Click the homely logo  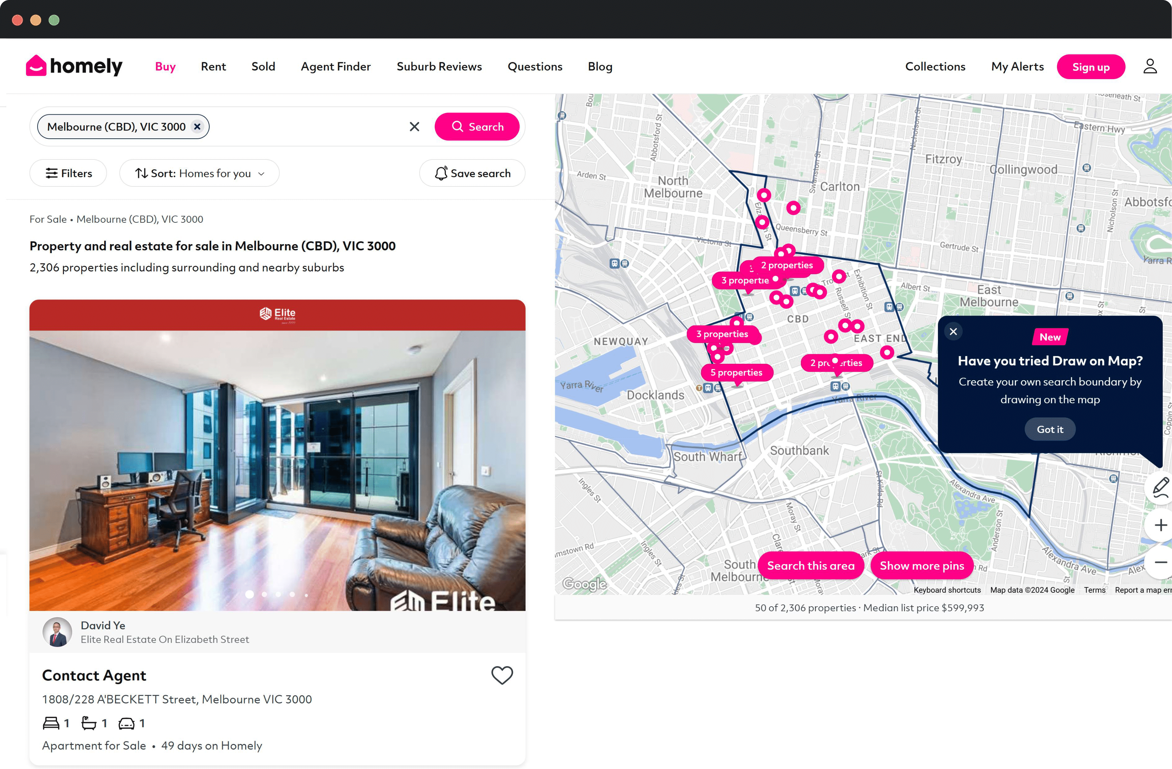point(74,66)
